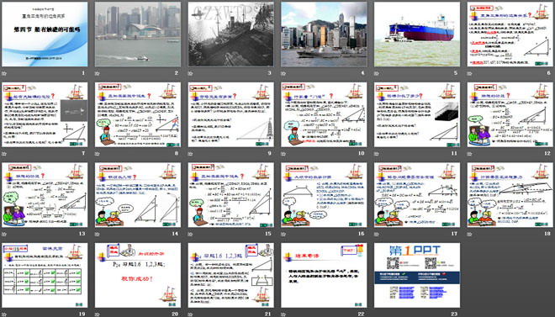Screen dimensions: 555x317
Task: Click the animation star icon under slide 18
Action: [470, 234]
